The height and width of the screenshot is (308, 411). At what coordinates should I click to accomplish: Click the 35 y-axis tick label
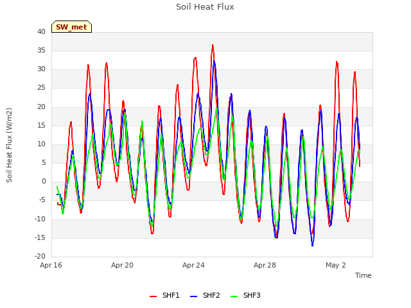[x=41, y=50]
